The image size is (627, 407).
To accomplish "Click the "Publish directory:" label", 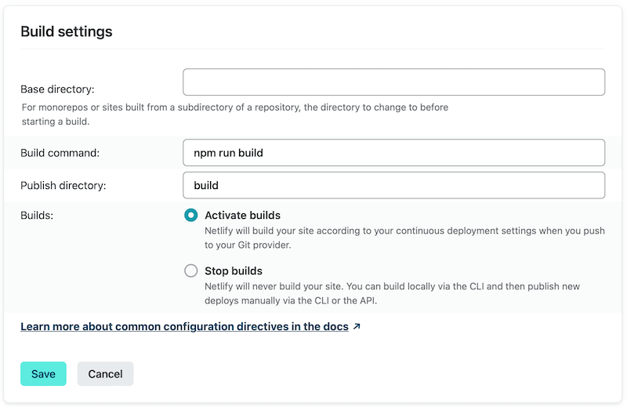I will (63, 186).
